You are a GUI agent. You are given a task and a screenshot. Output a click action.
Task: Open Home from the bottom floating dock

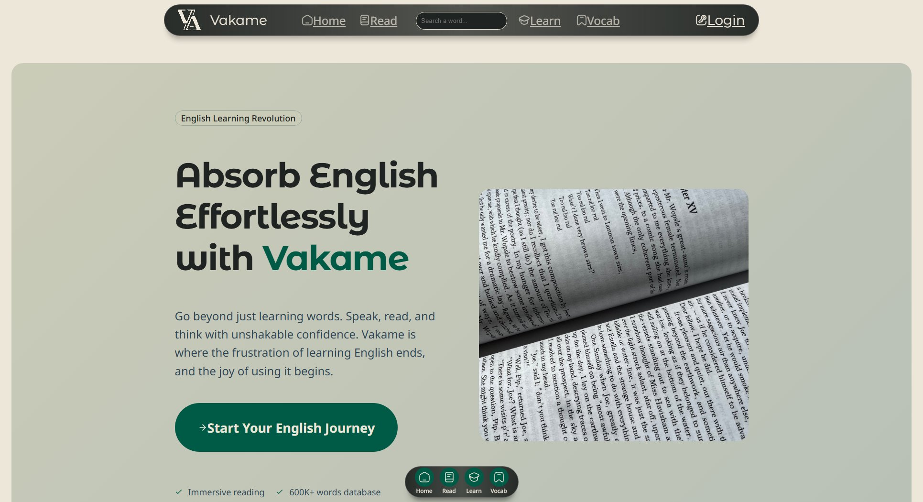[x=424, y=481]
